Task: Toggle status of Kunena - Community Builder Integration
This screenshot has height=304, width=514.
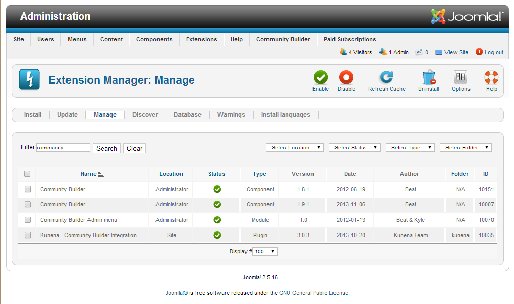Action: (217, 235)
